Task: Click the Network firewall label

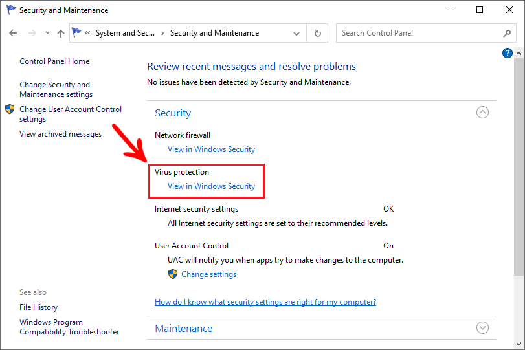Action: tap(183, 135)
